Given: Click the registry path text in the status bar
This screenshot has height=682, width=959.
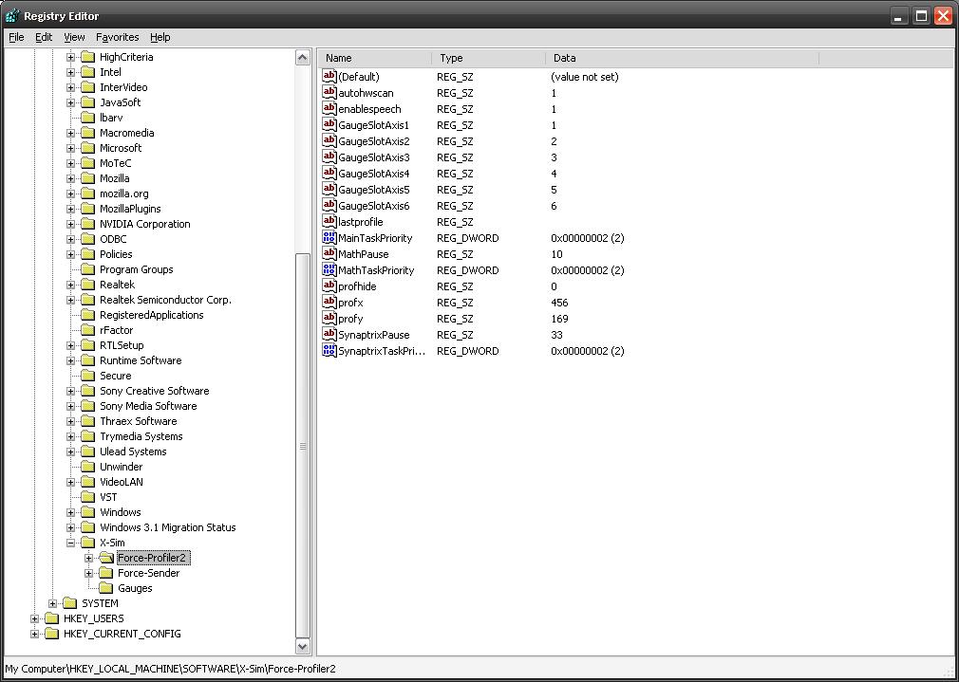Looking at the screenshot, I should coord(171,669).
